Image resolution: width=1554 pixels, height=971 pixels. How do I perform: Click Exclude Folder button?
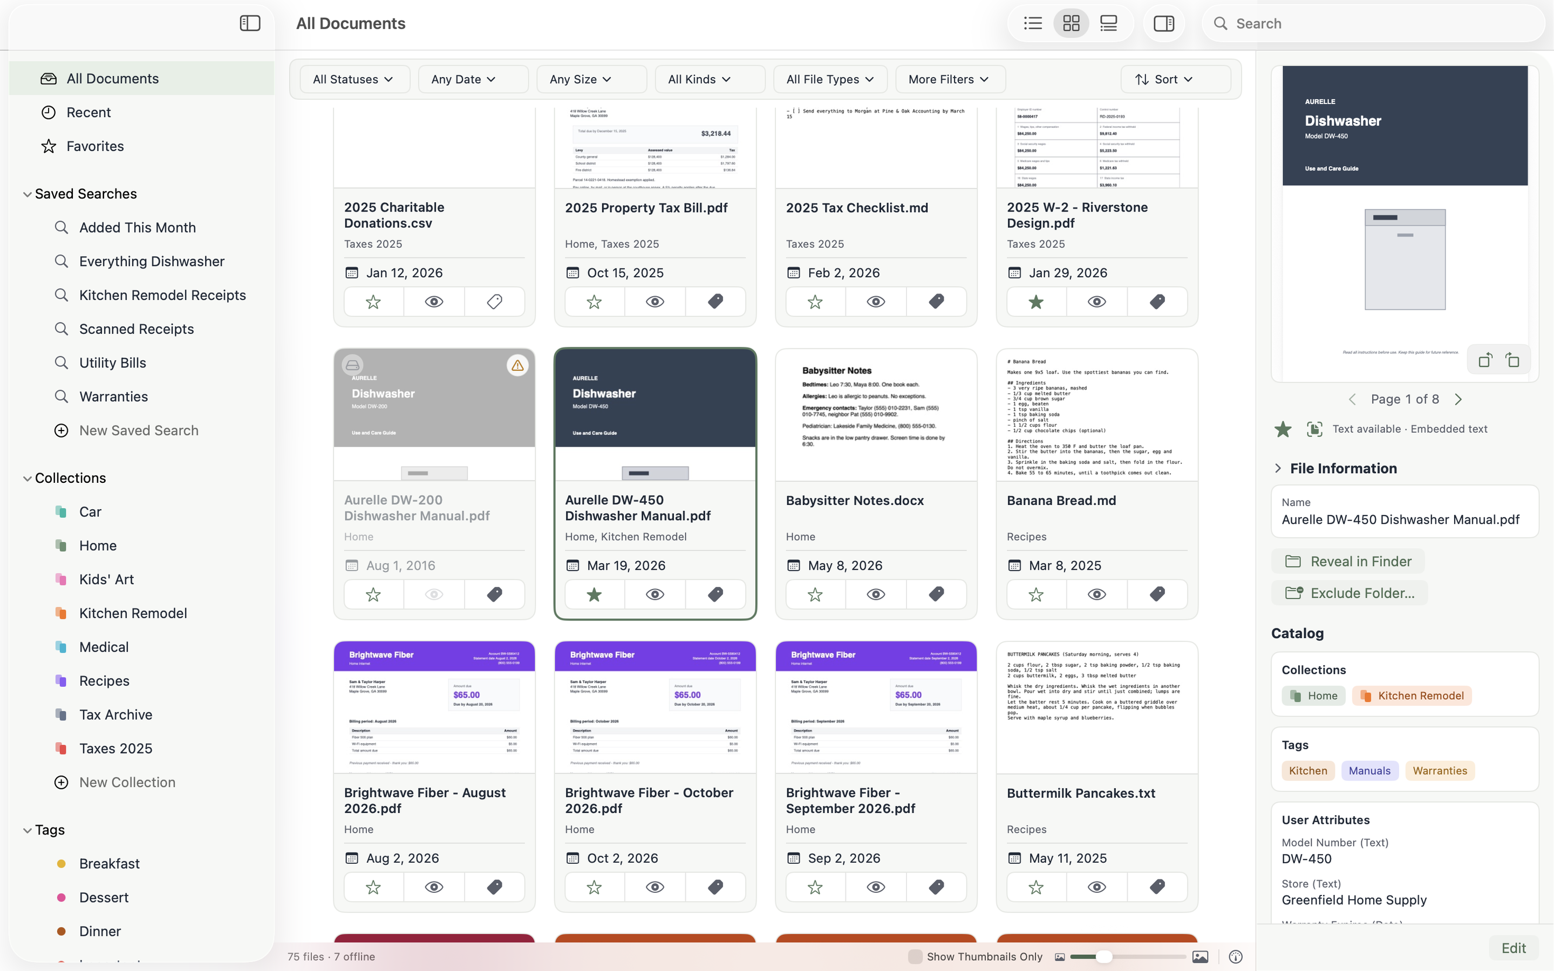(1349, 593)
